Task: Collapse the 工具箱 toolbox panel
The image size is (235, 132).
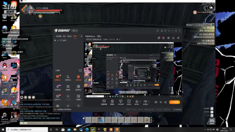Action: pos(80,70)
